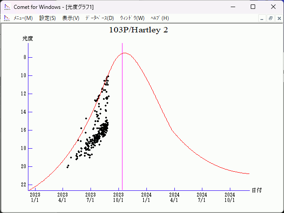Click the child window icon in menu bar

point(7,18)
